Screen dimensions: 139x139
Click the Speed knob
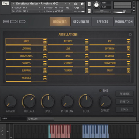pyautogui.click(x=48, y=101)
